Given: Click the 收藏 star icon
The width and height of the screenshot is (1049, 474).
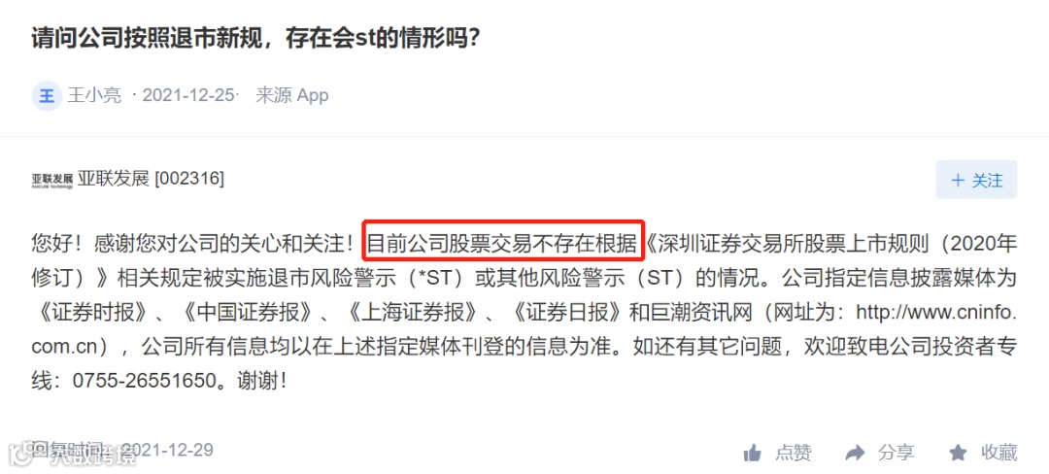Looking at the screenshot, I should 958,454.
